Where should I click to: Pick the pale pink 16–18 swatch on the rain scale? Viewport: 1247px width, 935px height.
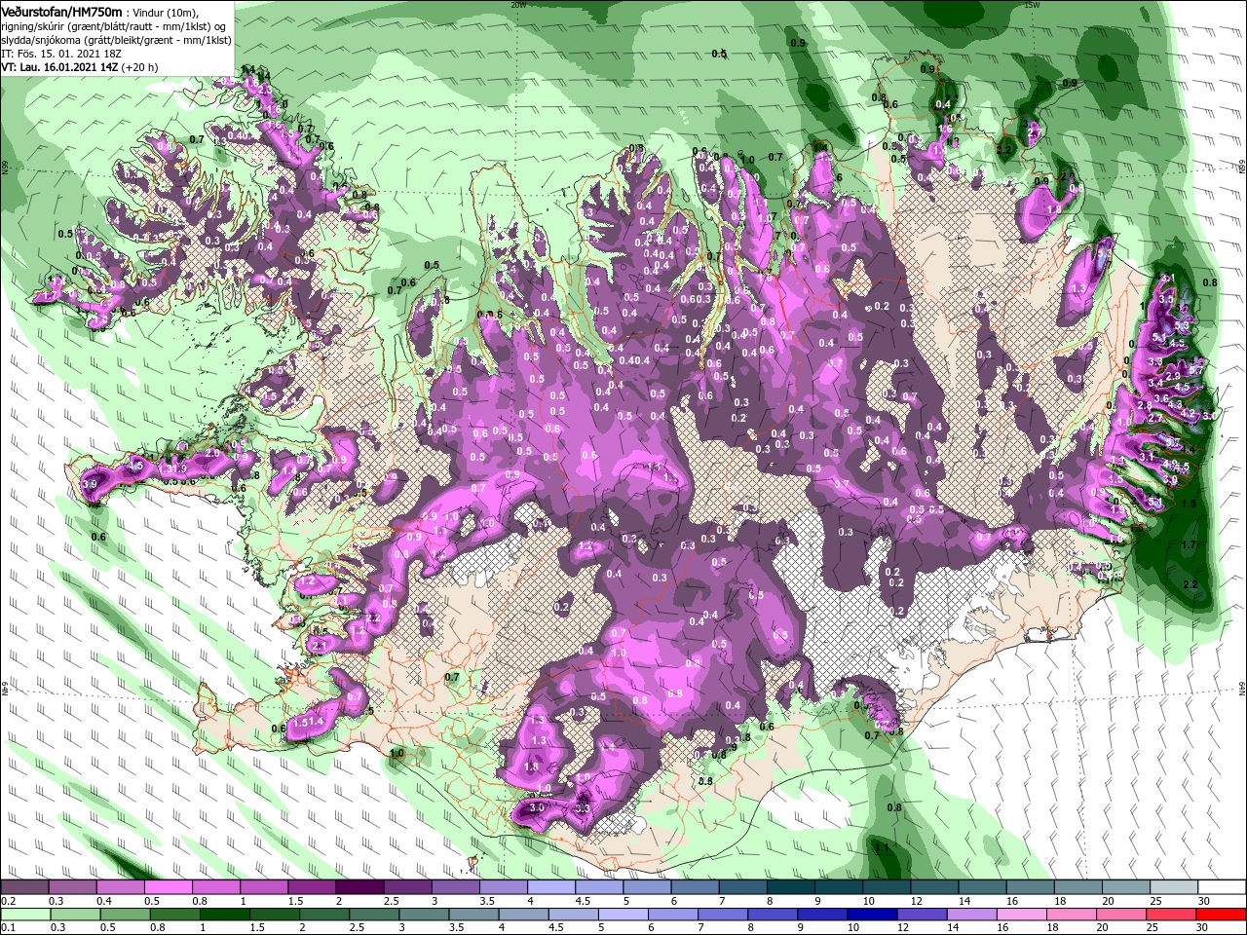(1022, 915)
